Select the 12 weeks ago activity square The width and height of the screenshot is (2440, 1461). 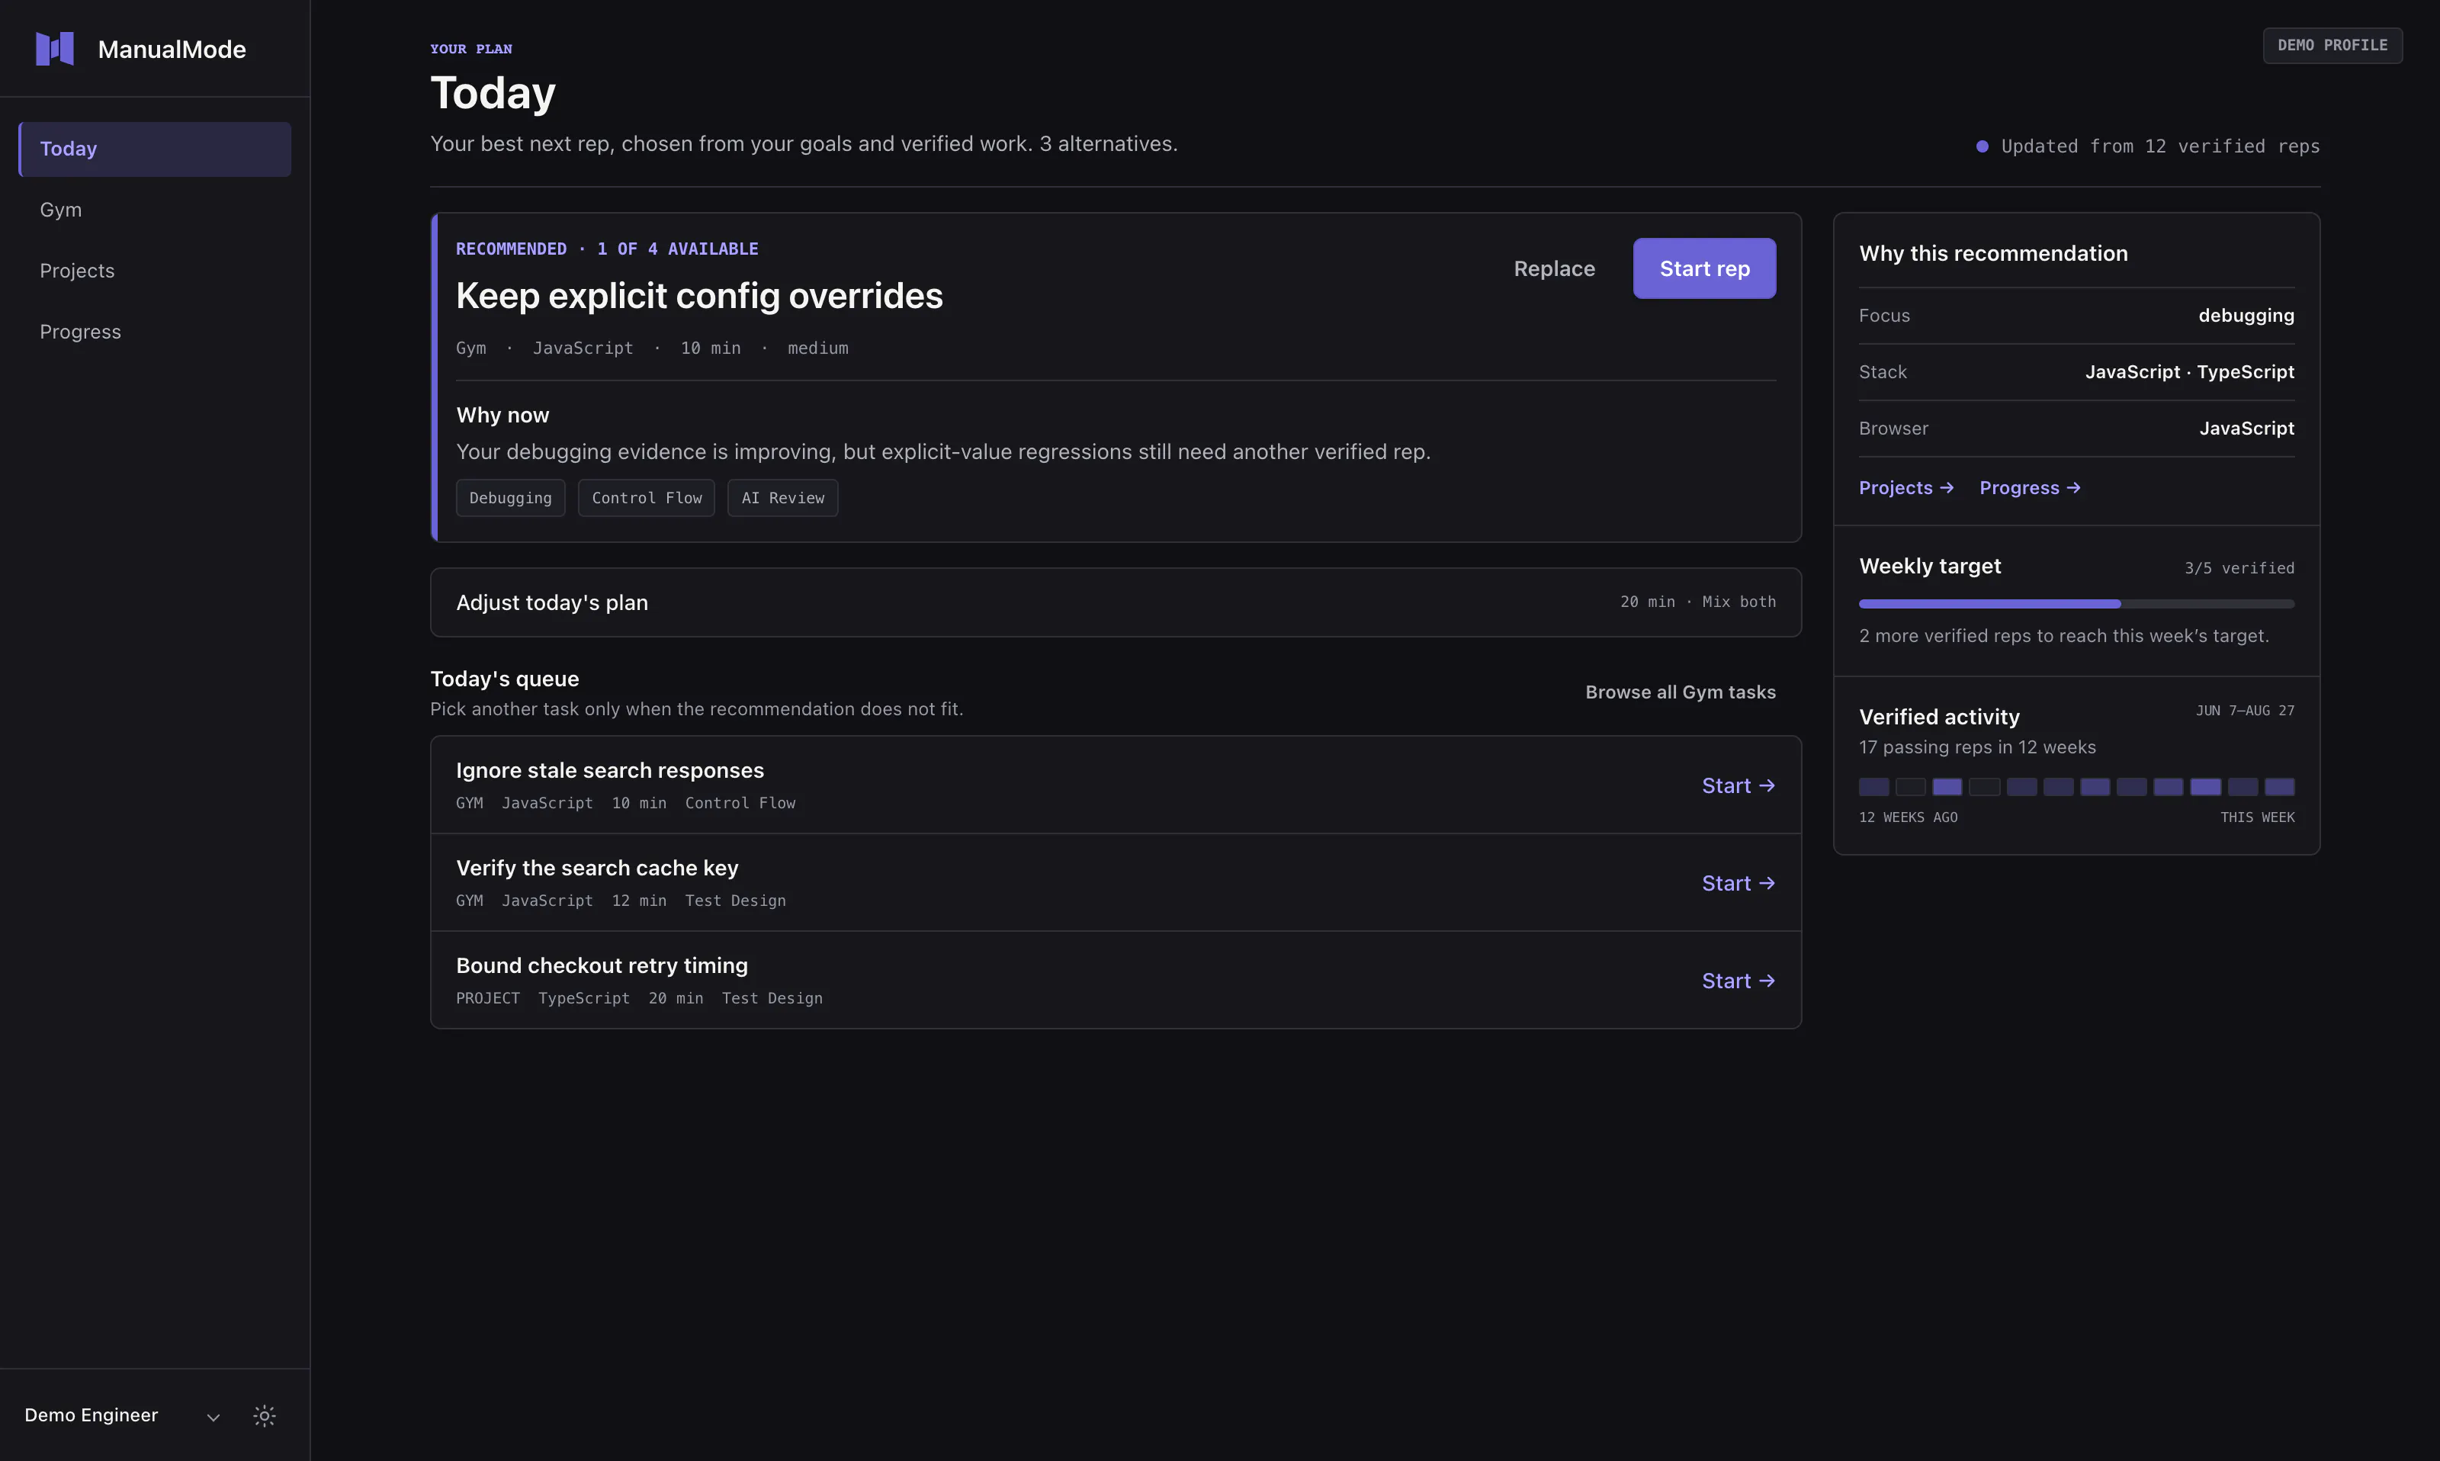pyautogui.click(x=1873, y=787)
